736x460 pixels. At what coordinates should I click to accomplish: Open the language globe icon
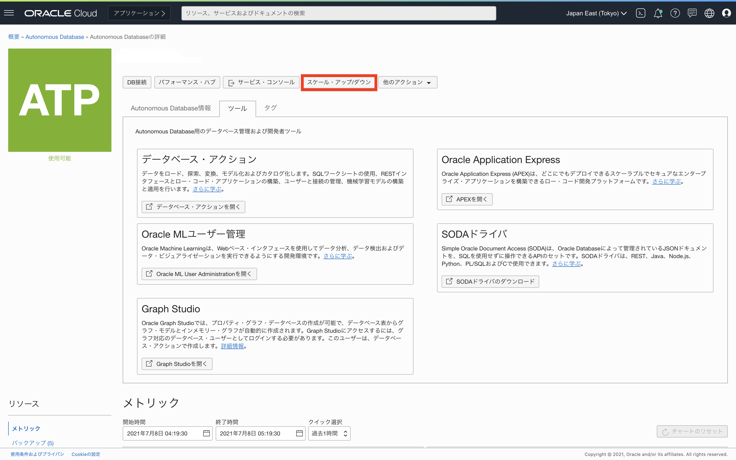click(709, 13)
